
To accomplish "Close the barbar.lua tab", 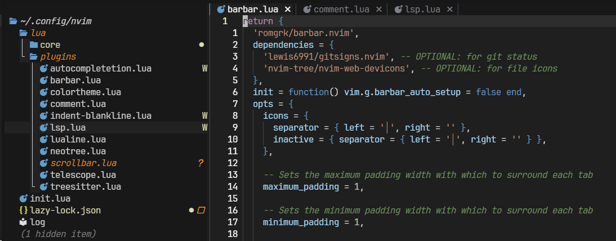I will pos(288,9).
